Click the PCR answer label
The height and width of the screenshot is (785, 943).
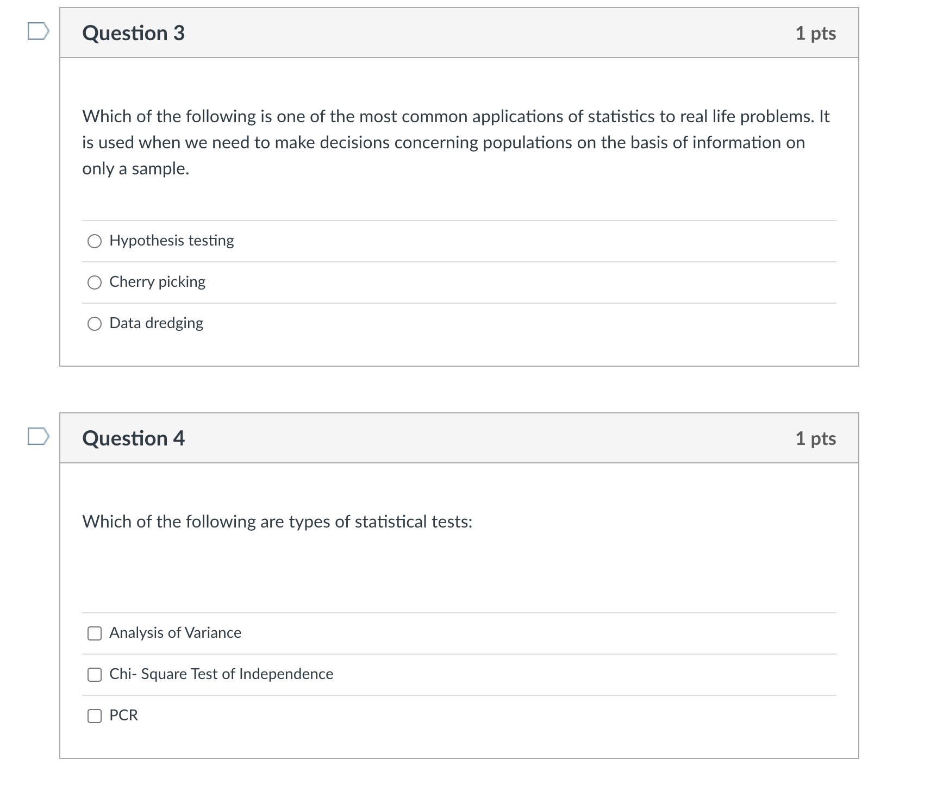coord(123,715)
